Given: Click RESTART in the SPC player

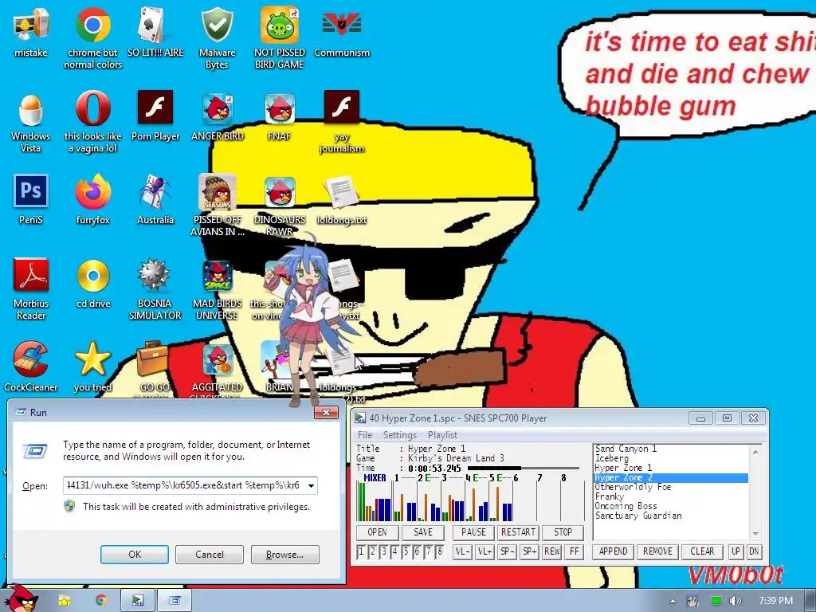Looking at the screenshot, I should tap(518, 532).
